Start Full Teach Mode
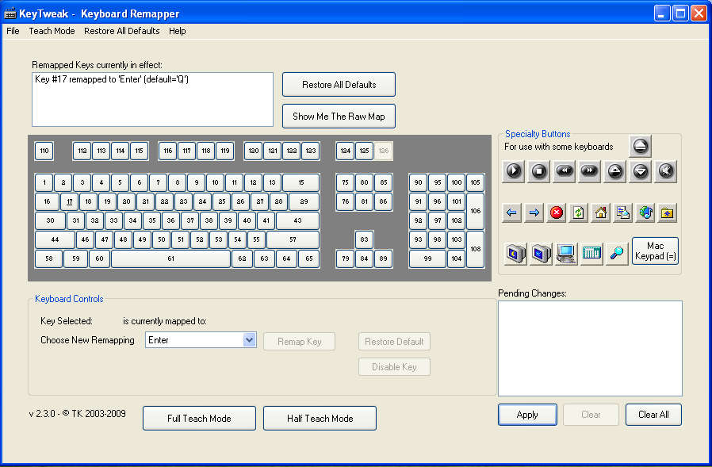 tap(199, 419)
